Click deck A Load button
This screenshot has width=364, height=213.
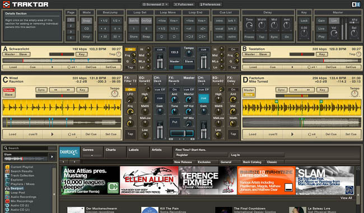point(13,67)
